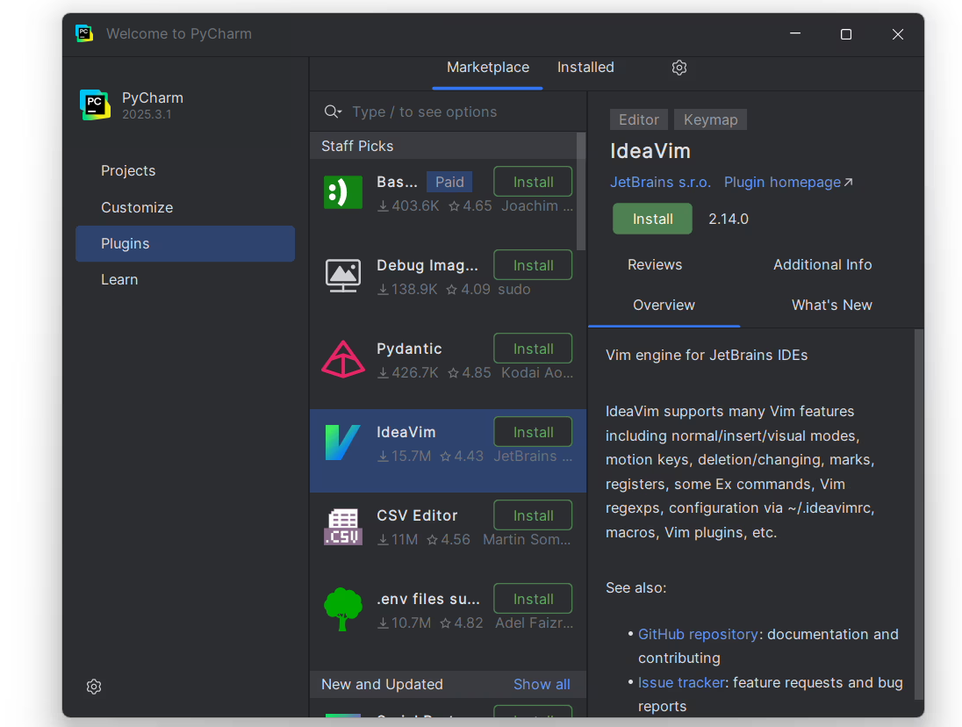Viewport: 962px width, 727px height.
Task: Click the 4.56 rating of CSV Editor
Action: (449, 540)
